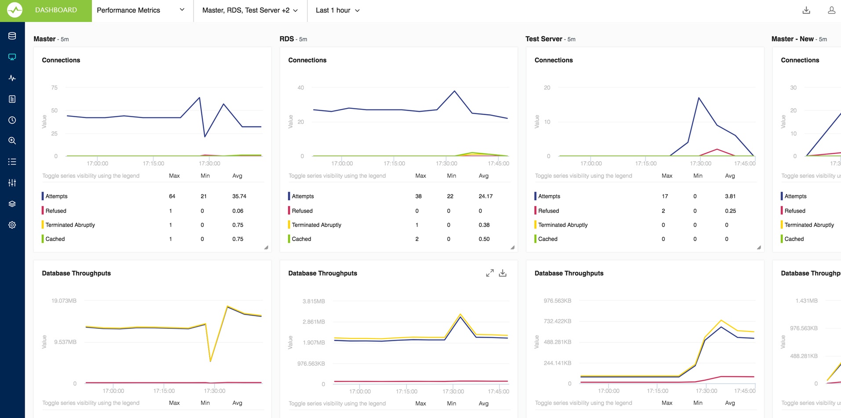The width and height of the screenshot is (841, 418).
Task: Open the Performance Metrics dropdown
Action: click(x=141, y=10)
